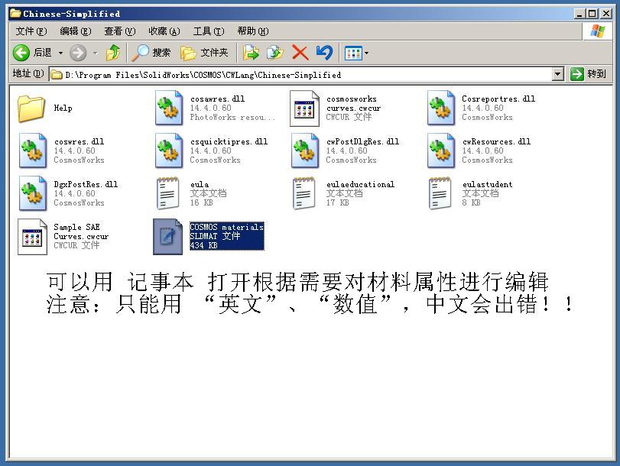Select the Help folder icon
Viewport: 620px width, 466px height.
31,108
